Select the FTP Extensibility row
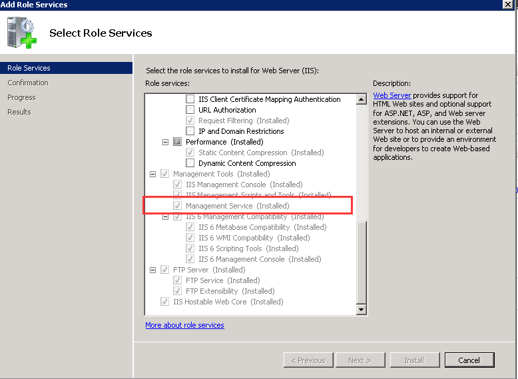Viewport: 518px width, 379px height. point(230,291)
